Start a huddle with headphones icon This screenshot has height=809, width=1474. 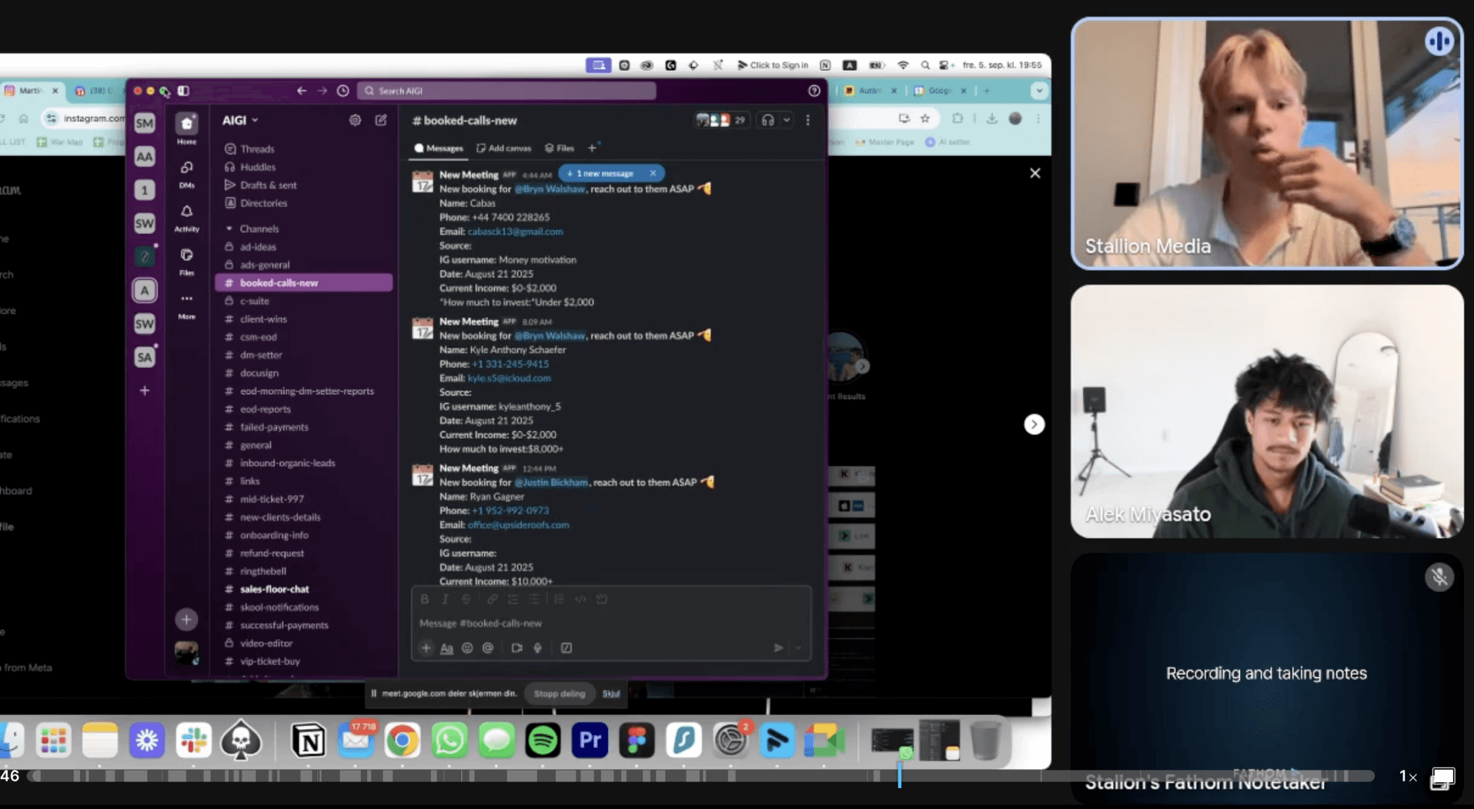tap(768, 120)
